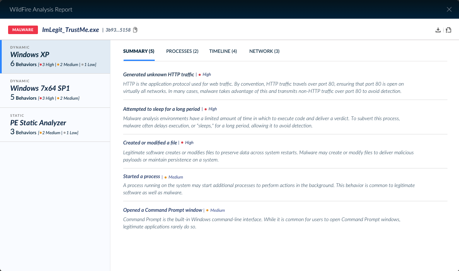459x271 pixels.
Task: Click the 'Legitimate software creates or modifies' description
Action: tap(268, 156)
